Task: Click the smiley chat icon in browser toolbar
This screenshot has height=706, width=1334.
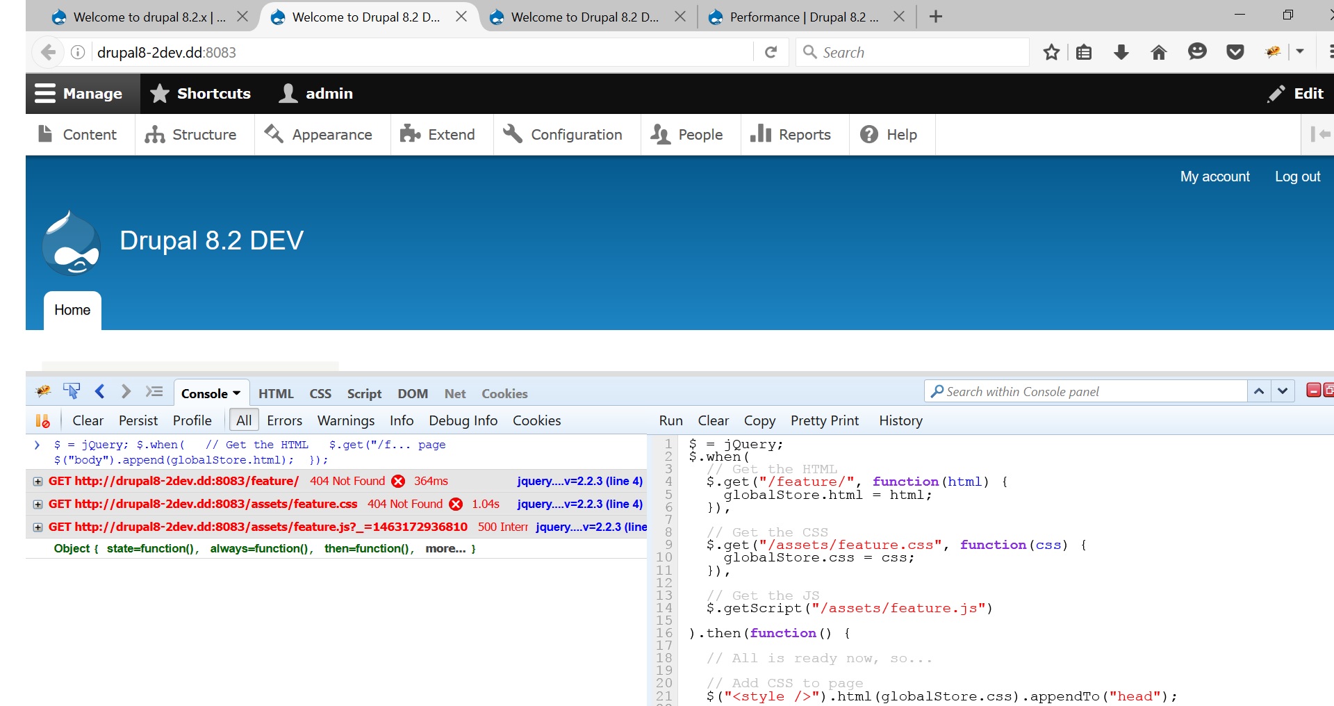Action: tap(1197, 51)
